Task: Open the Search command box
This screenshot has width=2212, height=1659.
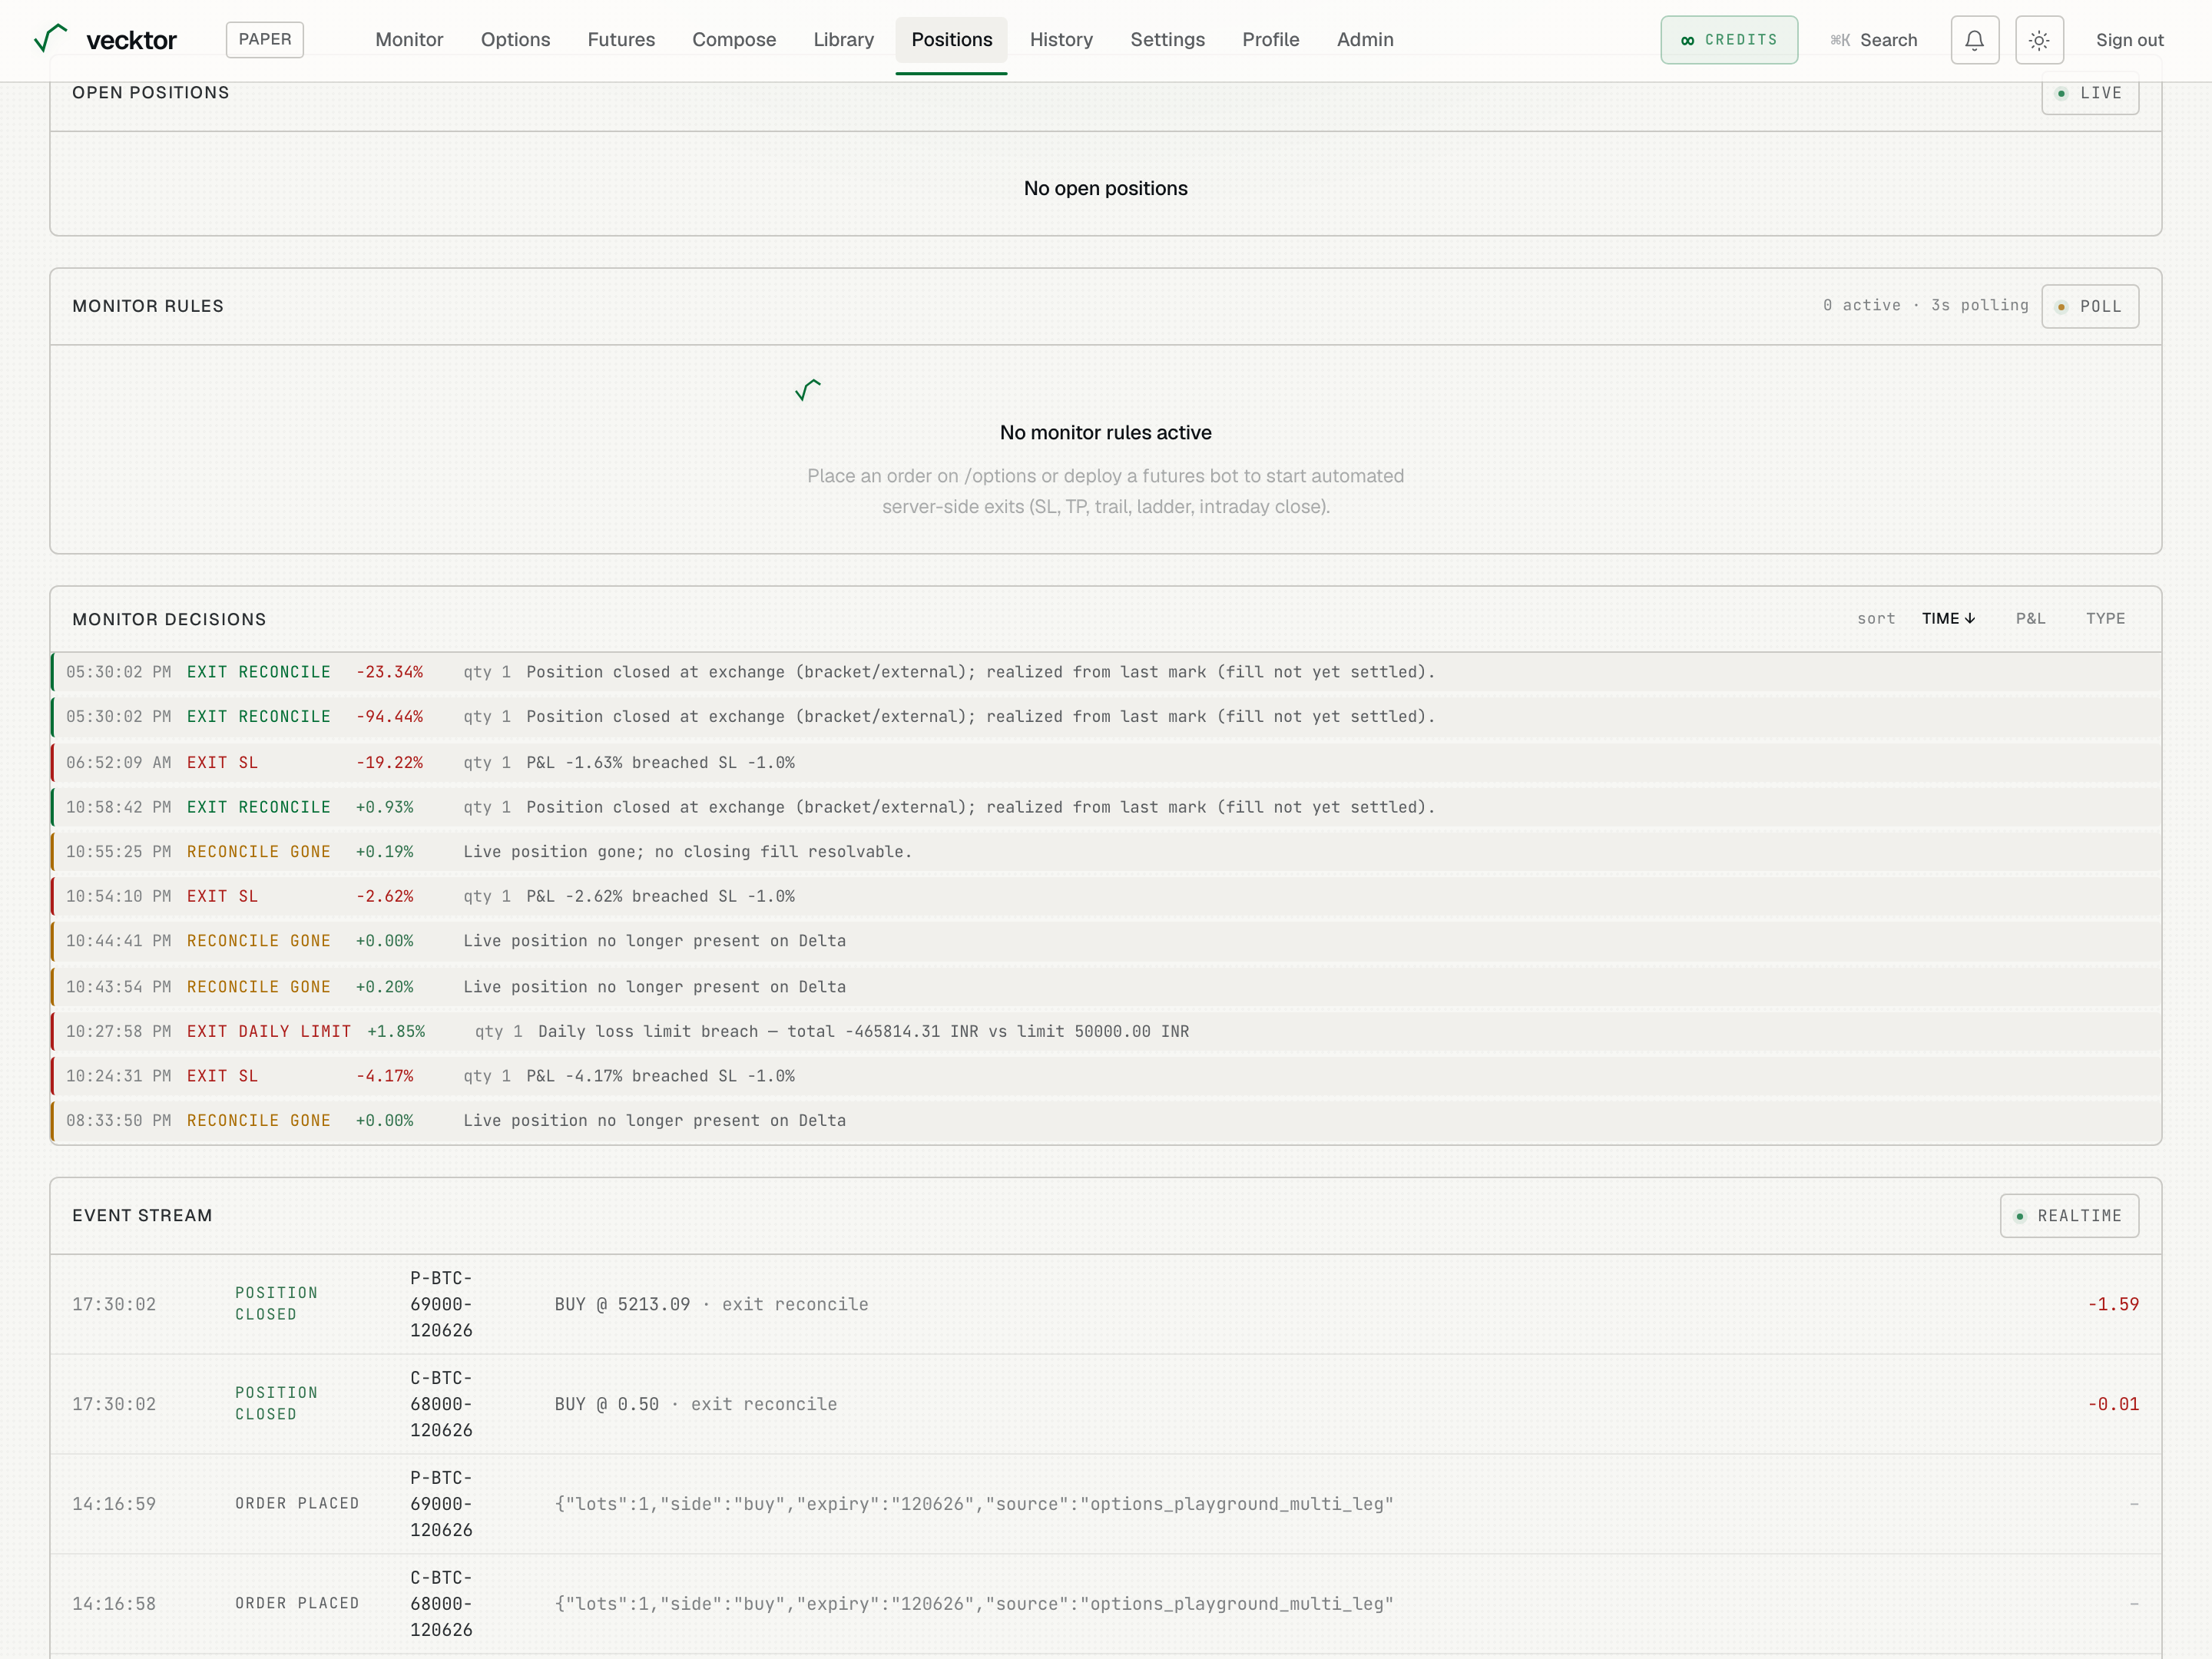Action: (1874, 40)
